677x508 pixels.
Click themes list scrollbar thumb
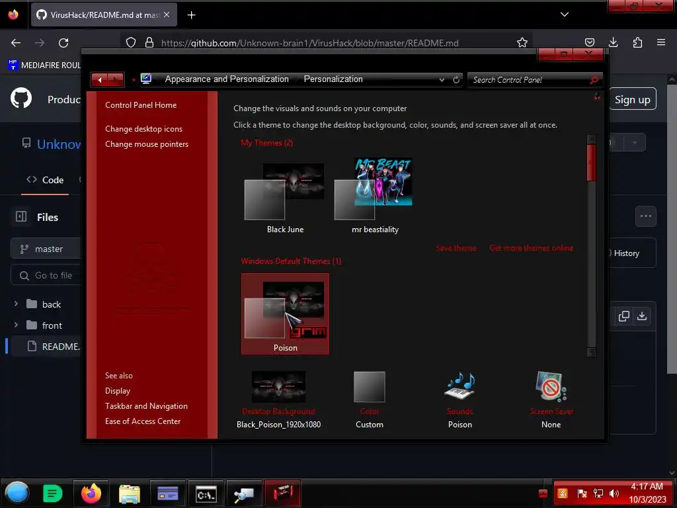pyautogui.click(x=591, y=163)
